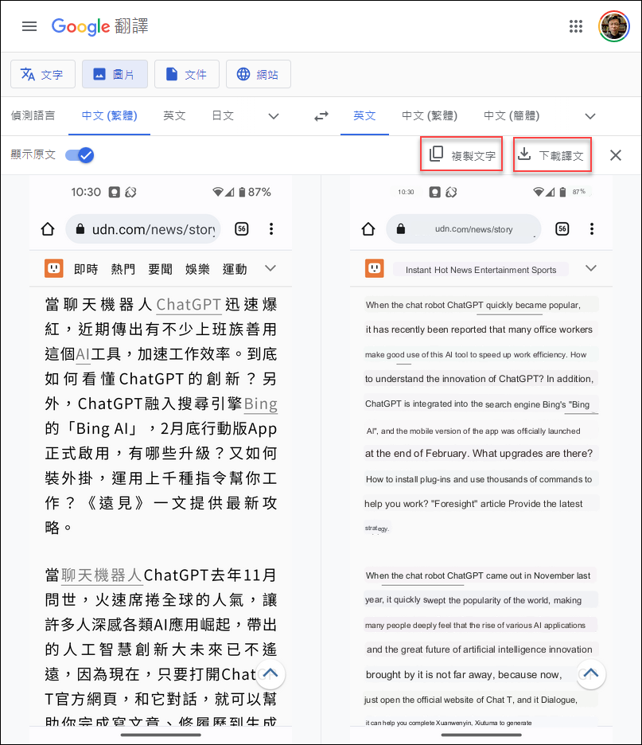Toggle the 顯示原文 switch
Image resolution: width=642 pixels, height=745 pixels.
(x=80, y=155)
